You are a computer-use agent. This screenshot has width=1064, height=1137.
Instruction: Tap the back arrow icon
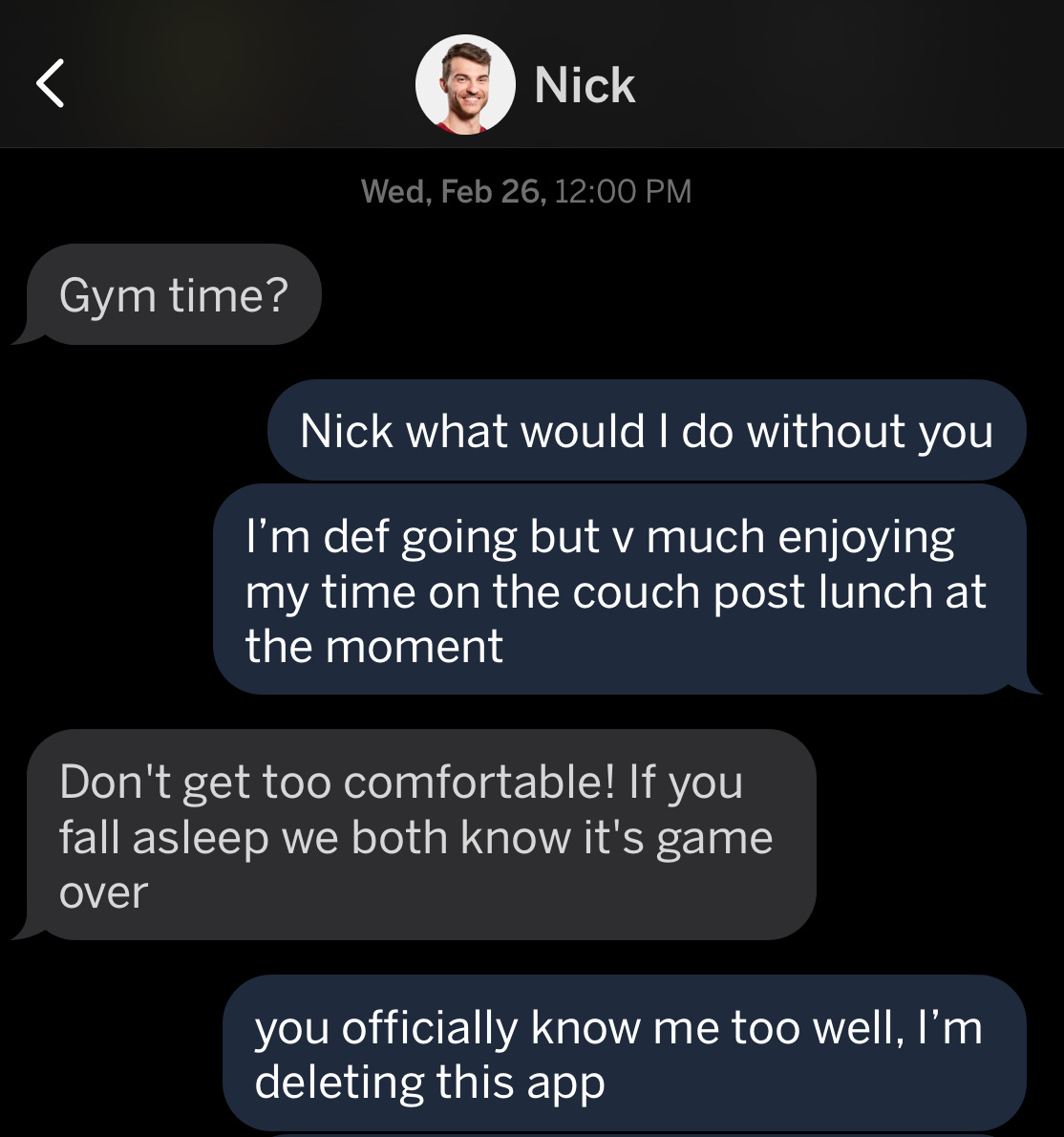coord(50,83)
